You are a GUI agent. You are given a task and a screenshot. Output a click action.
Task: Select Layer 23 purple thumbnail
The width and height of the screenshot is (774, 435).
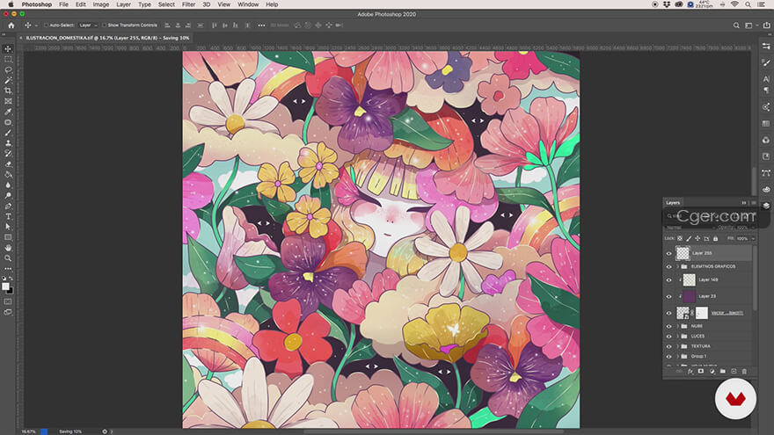pyautogui.click(x=689, y=296)
